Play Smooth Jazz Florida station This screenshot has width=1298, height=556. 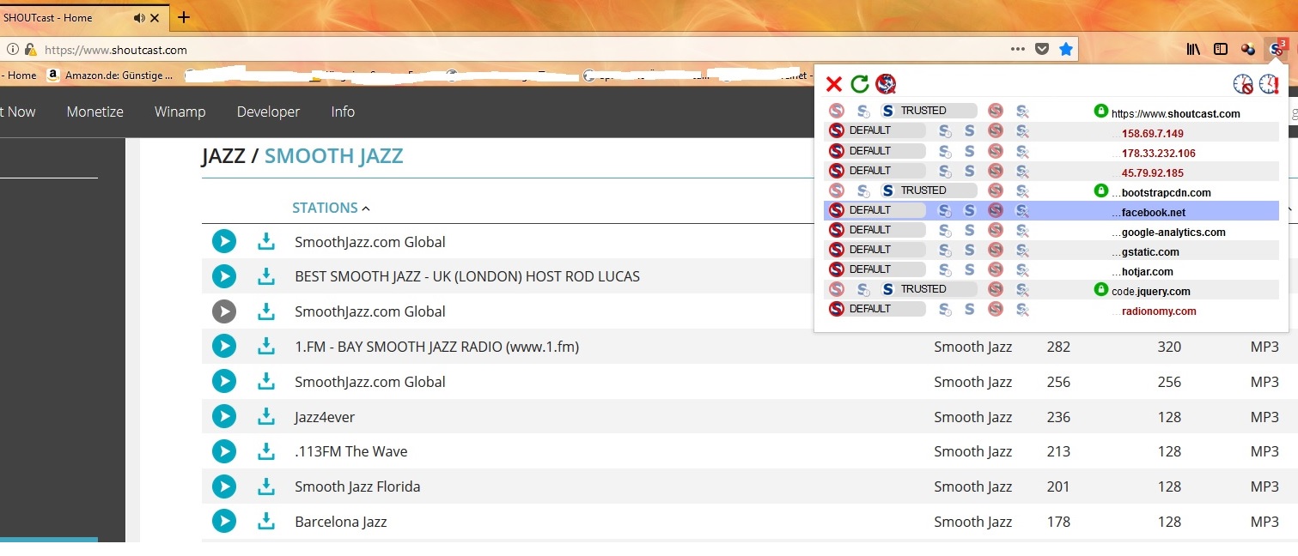(x=224, y=486)
